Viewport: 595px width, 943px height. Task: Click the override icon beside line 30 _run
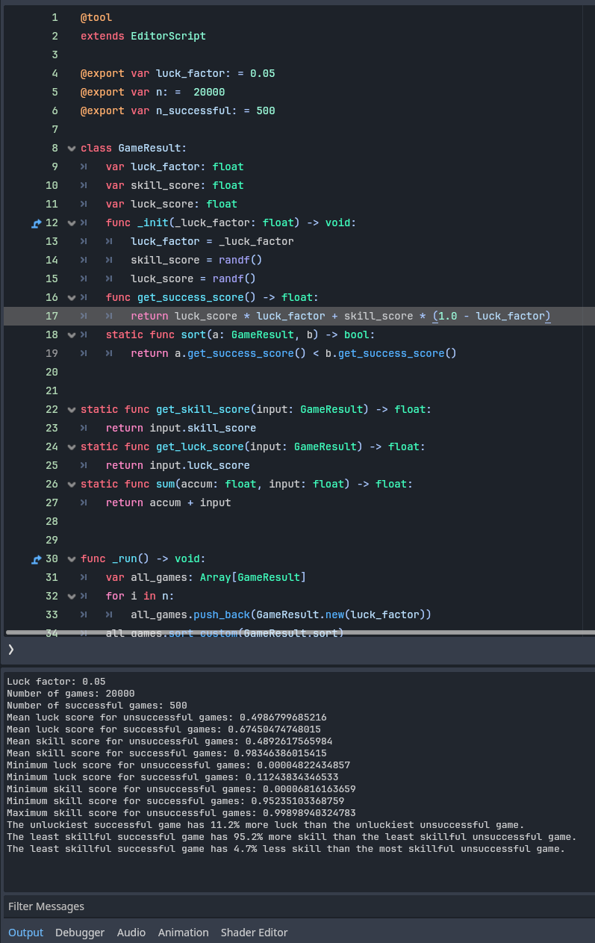[36, 558]
